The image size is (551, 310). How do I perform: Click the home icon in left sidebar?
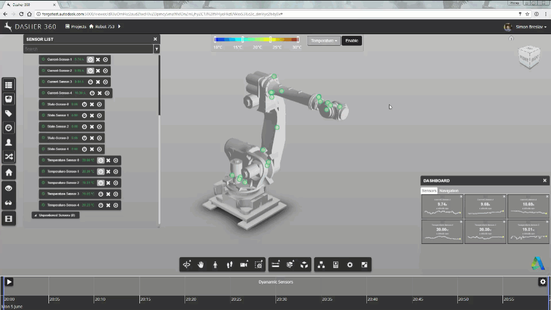(x=9, y=172)
